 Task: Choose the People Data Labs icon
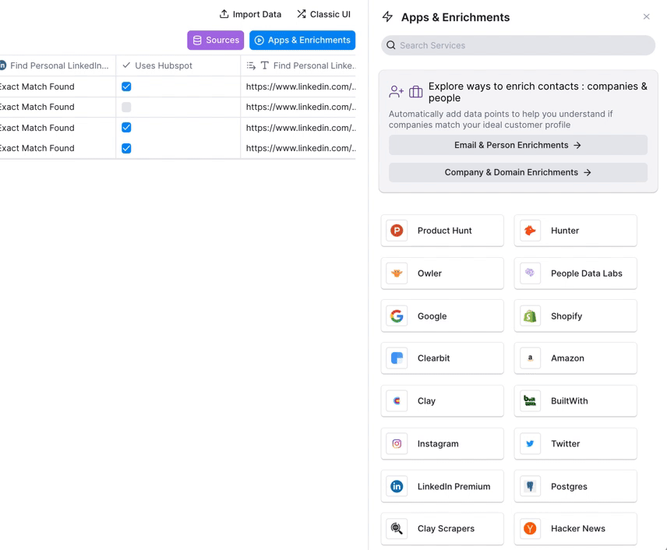pyautogui.click(x=530, y=273)
